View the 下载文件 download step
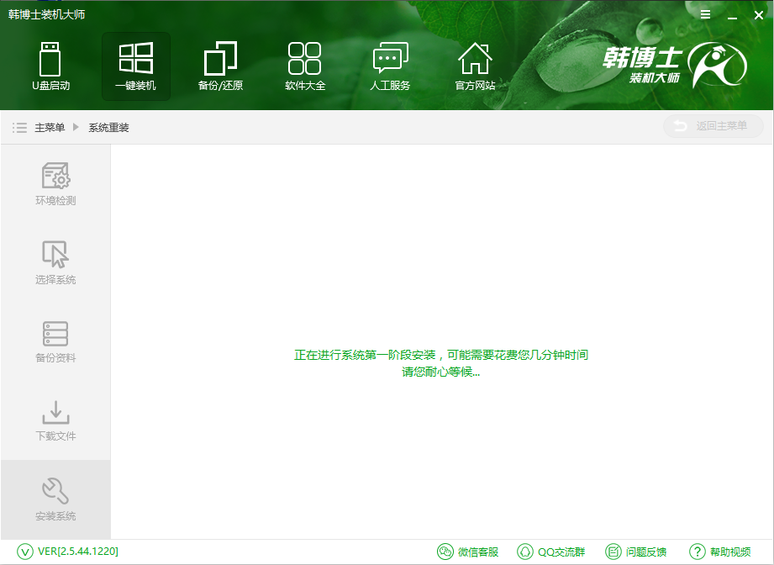The height and width of the screenshot is (565, 774). click(55, 420)
